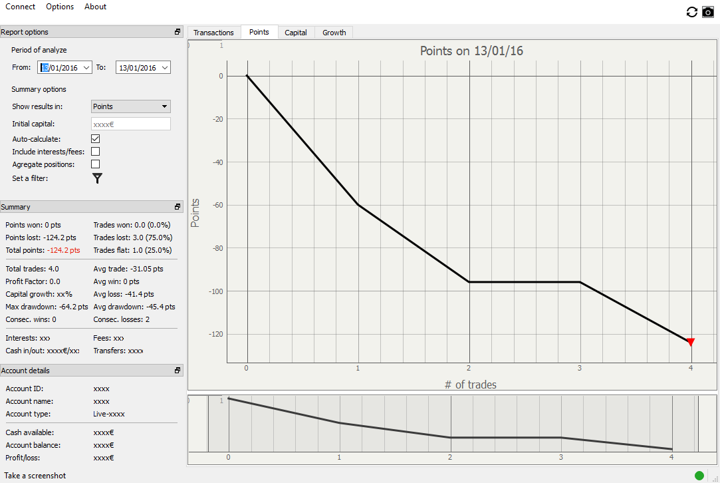The width and height of the screenshot is (720, 483).
Task: Undock the Report options panel
Action: click(x=178, y=32)
